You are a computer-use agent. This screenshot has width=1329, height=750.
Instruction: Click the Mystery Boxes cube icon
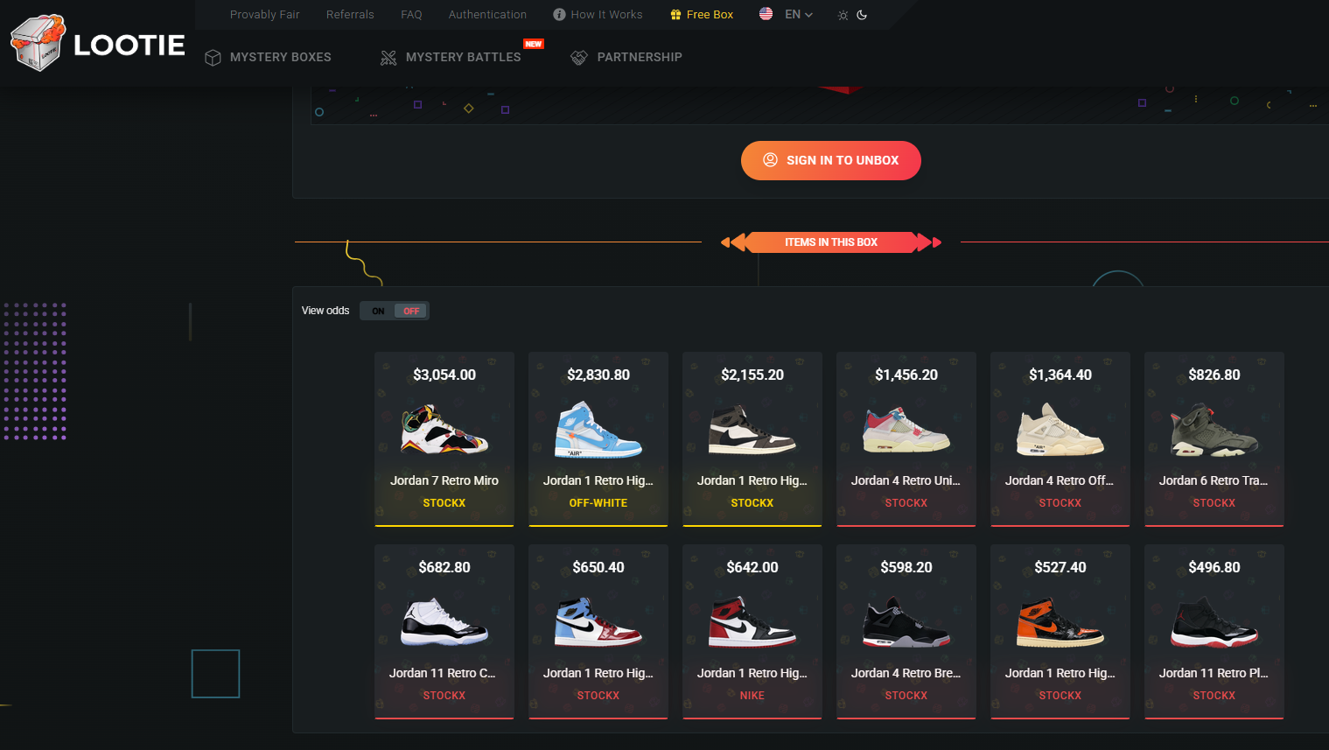pyautogui.click(x=213, y=58)
